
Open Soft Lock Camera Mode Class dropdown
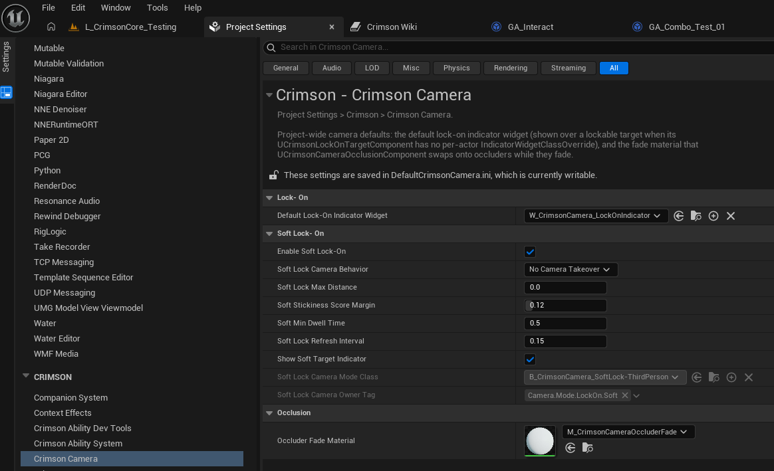point(604,377)
